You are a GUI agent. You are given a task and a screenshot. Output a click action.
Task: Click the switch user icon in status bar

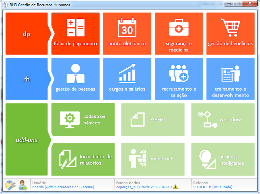[x=23, y=185]
